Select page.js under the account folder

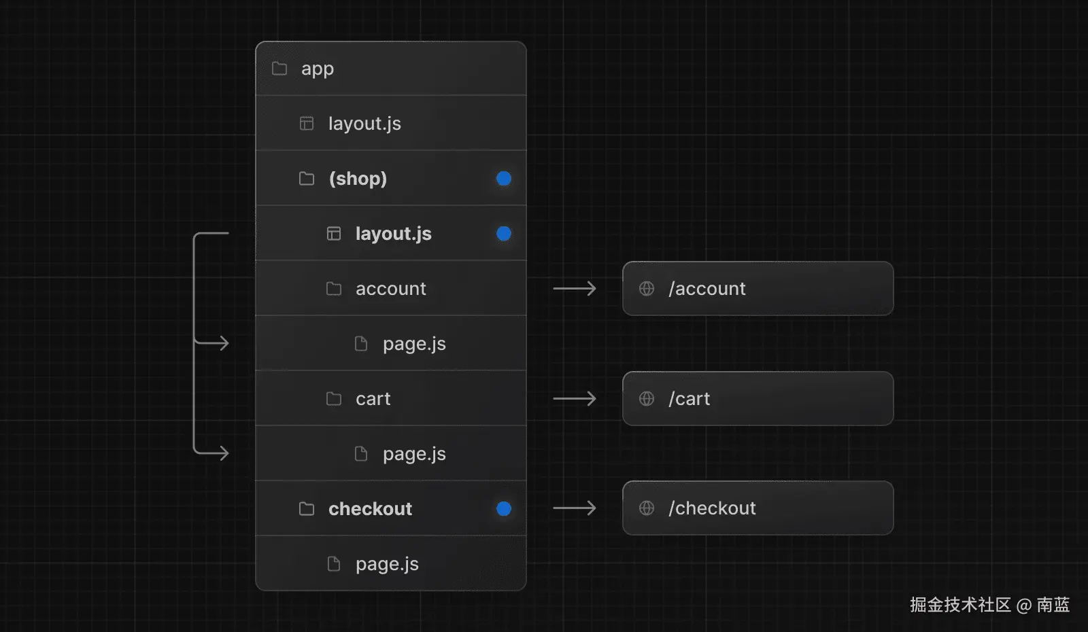[x=414, y=344]
